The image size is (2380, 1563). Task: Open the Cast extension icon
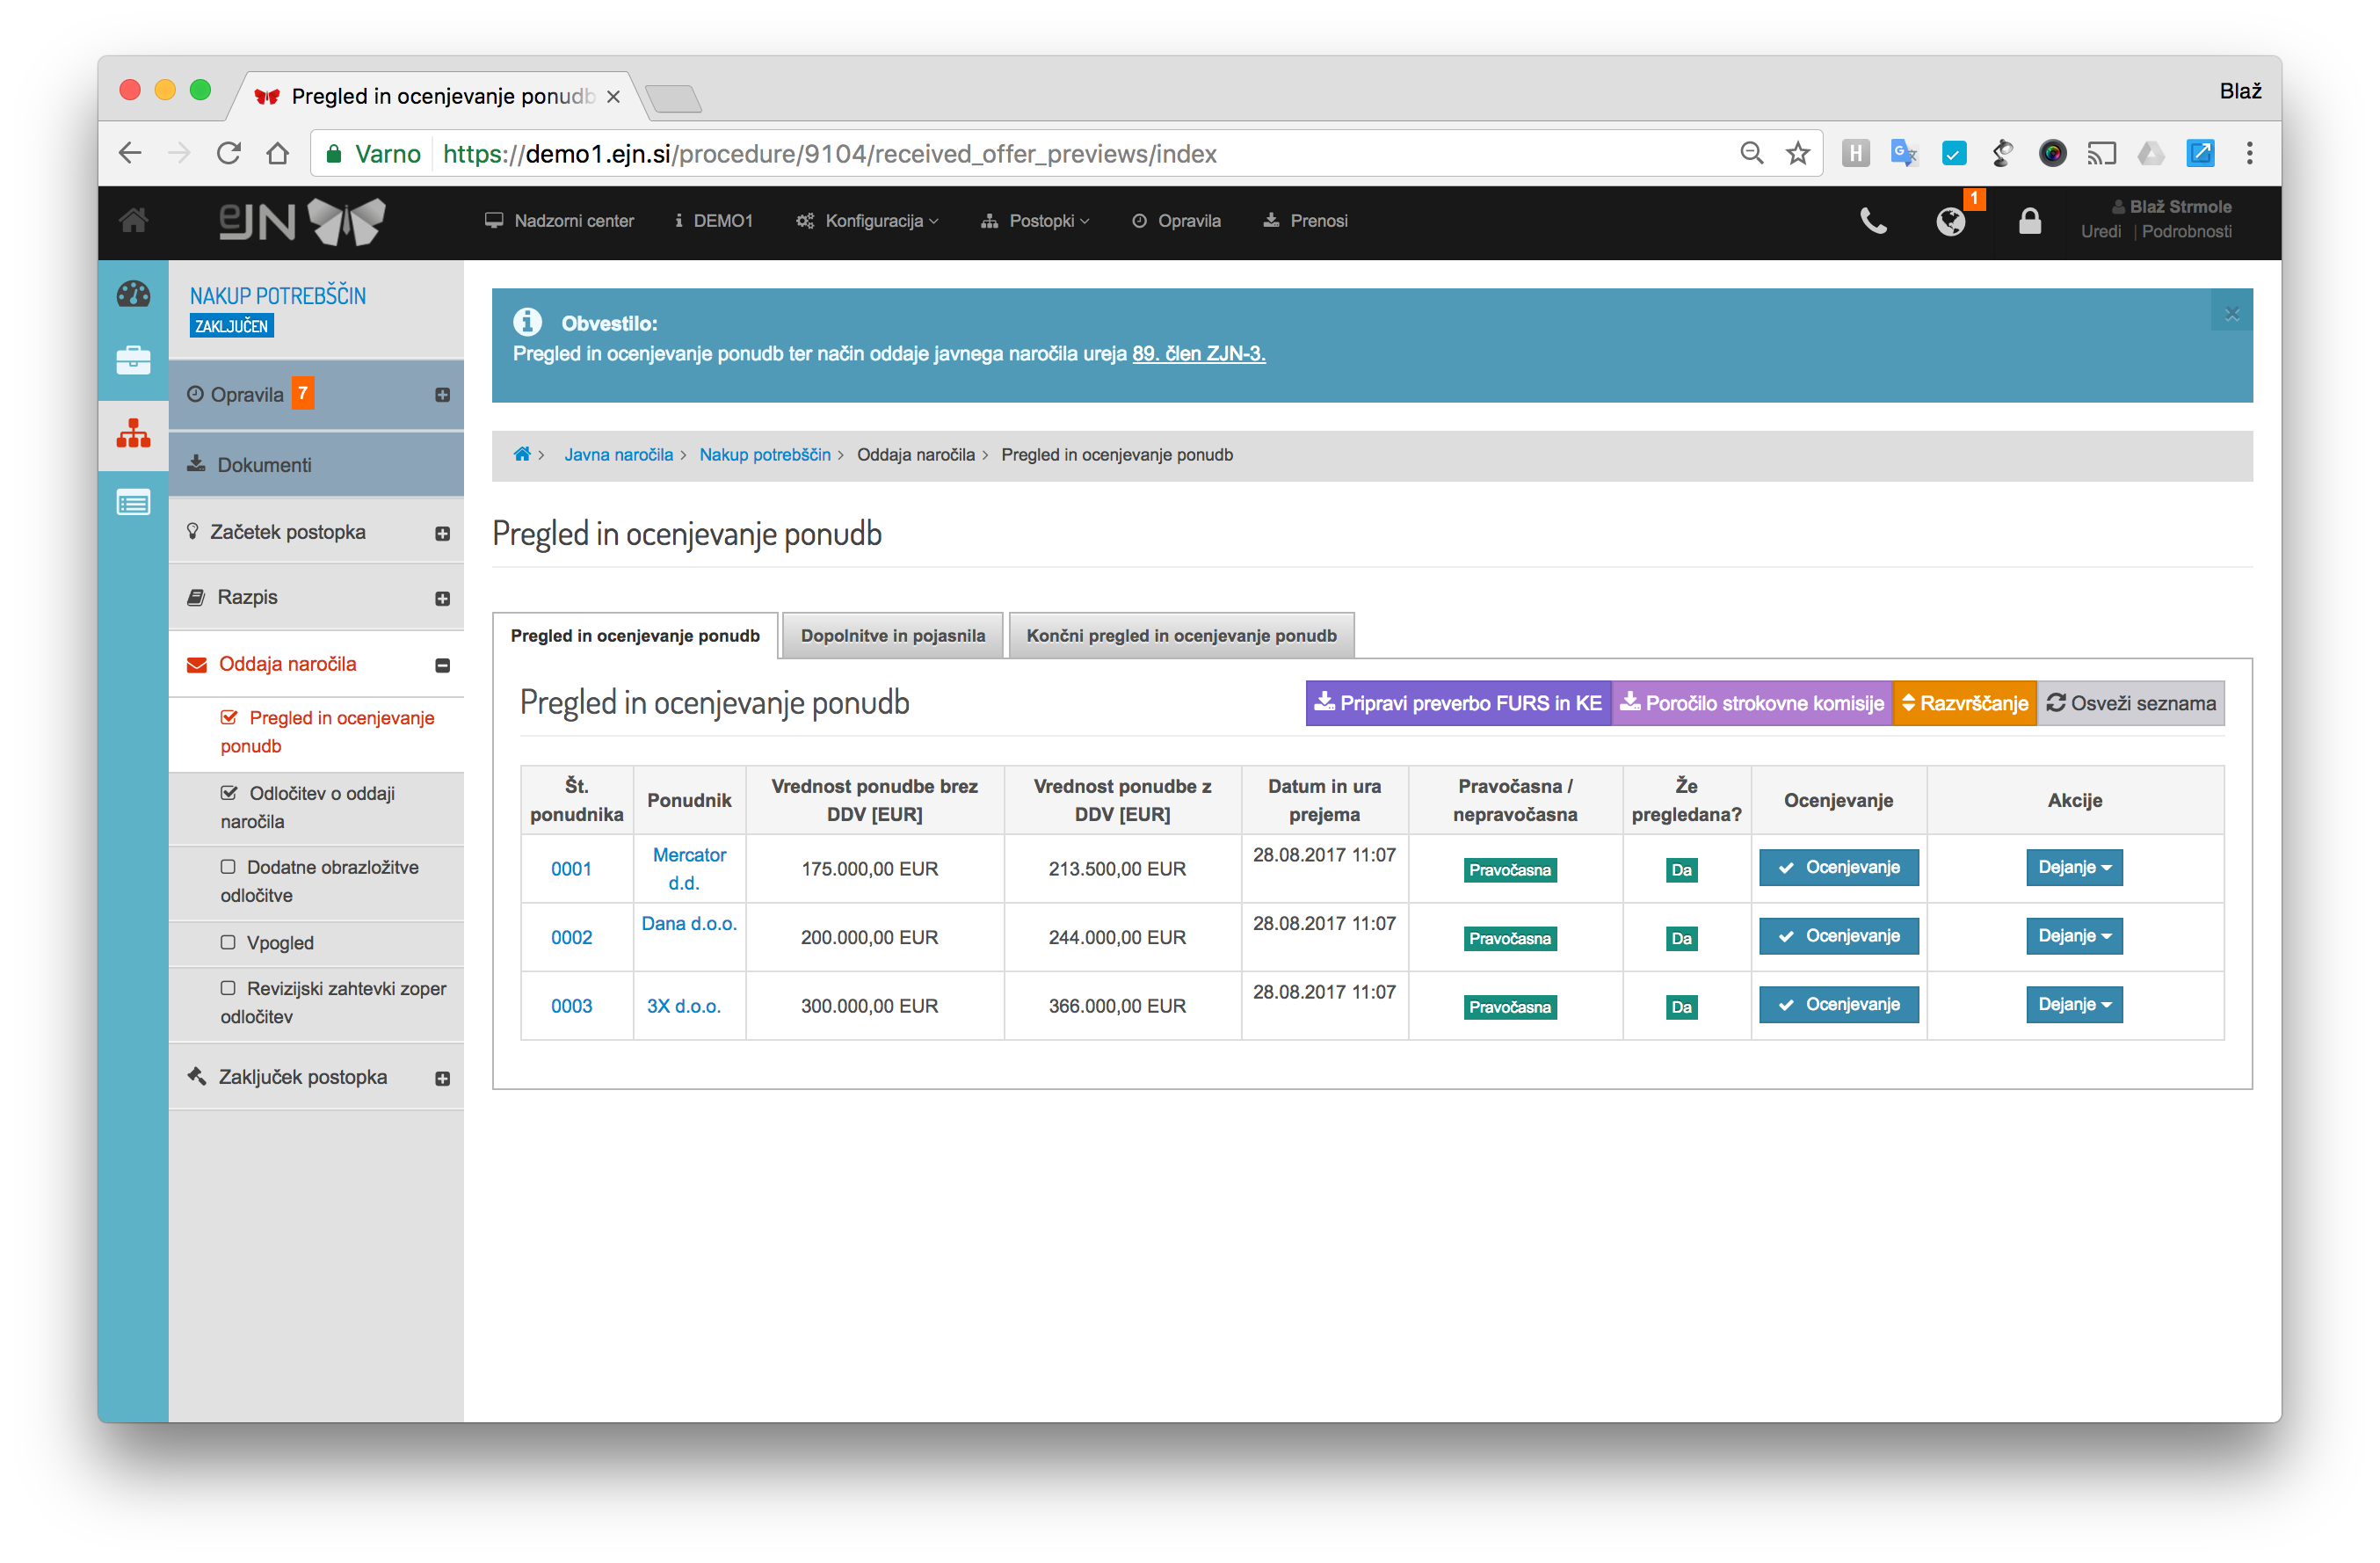coord(2101,153)
